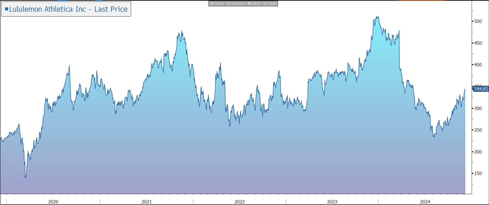Screen dimensions: 489x205
Task: Click the 500 price axis label
Action: (x=478, y=21)
